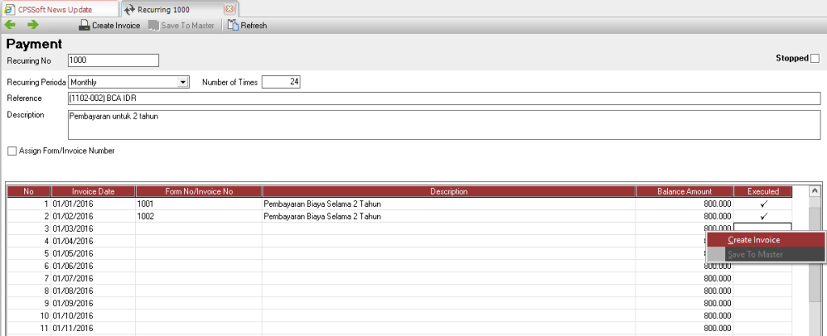Viewport: 827px width, 336px height.
Task: Open Recurring Perioda dropdown
Action: [x=183, y=82]
